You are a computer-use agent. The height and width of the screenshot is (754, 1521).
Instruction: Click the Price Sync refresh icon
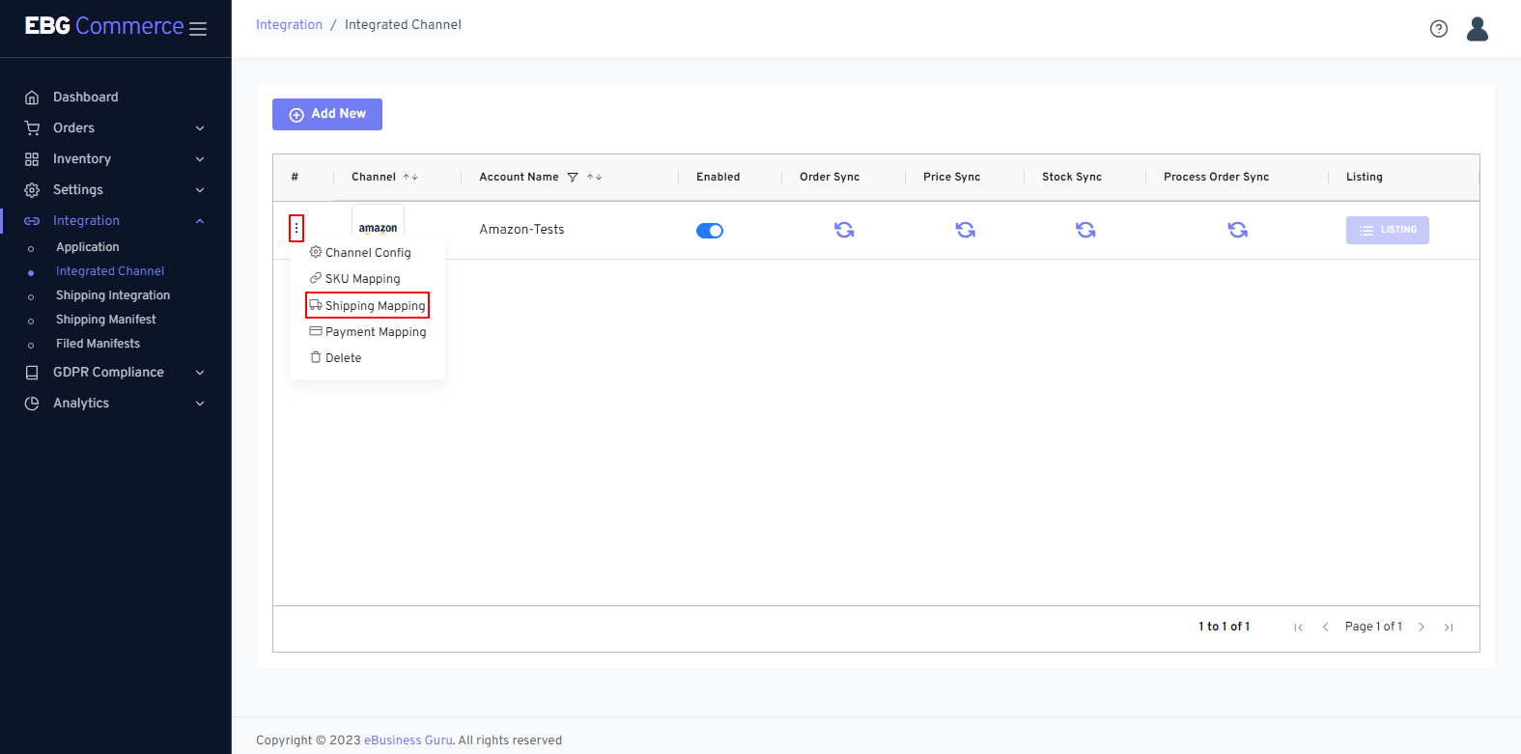point(965,230)
